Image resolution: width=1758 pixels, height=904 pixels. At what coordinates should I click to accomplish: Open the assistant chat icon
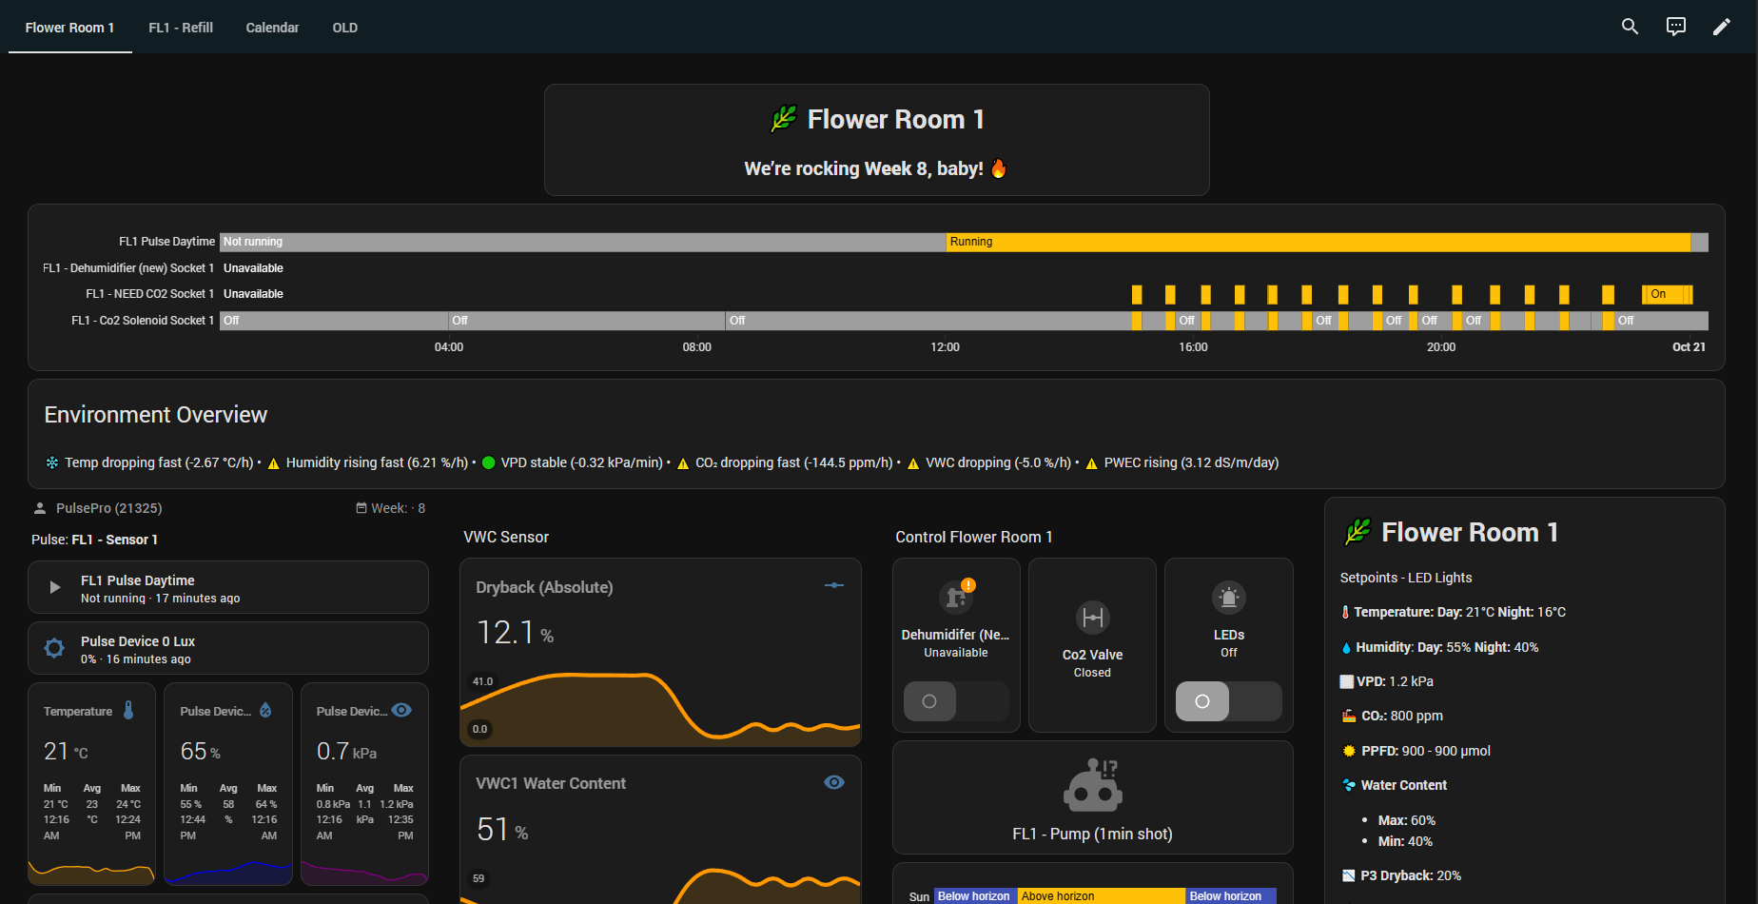[1675, 27]
